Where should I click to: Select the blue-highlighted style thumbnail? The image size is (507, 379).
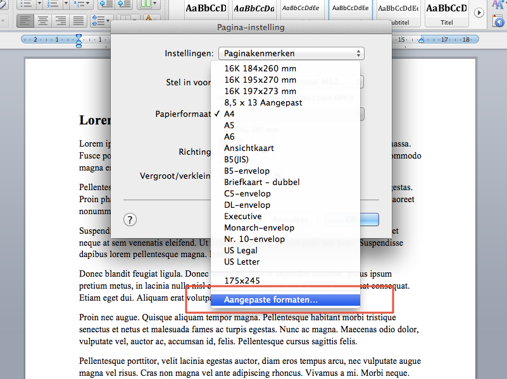tap(351, 9)
